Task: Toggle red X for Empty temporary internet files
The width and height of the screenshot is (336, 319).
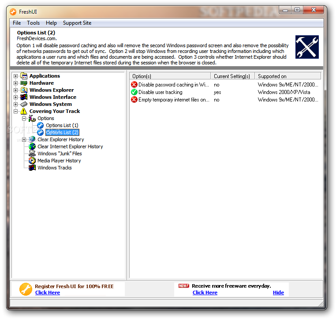Action: coord(134,99)
